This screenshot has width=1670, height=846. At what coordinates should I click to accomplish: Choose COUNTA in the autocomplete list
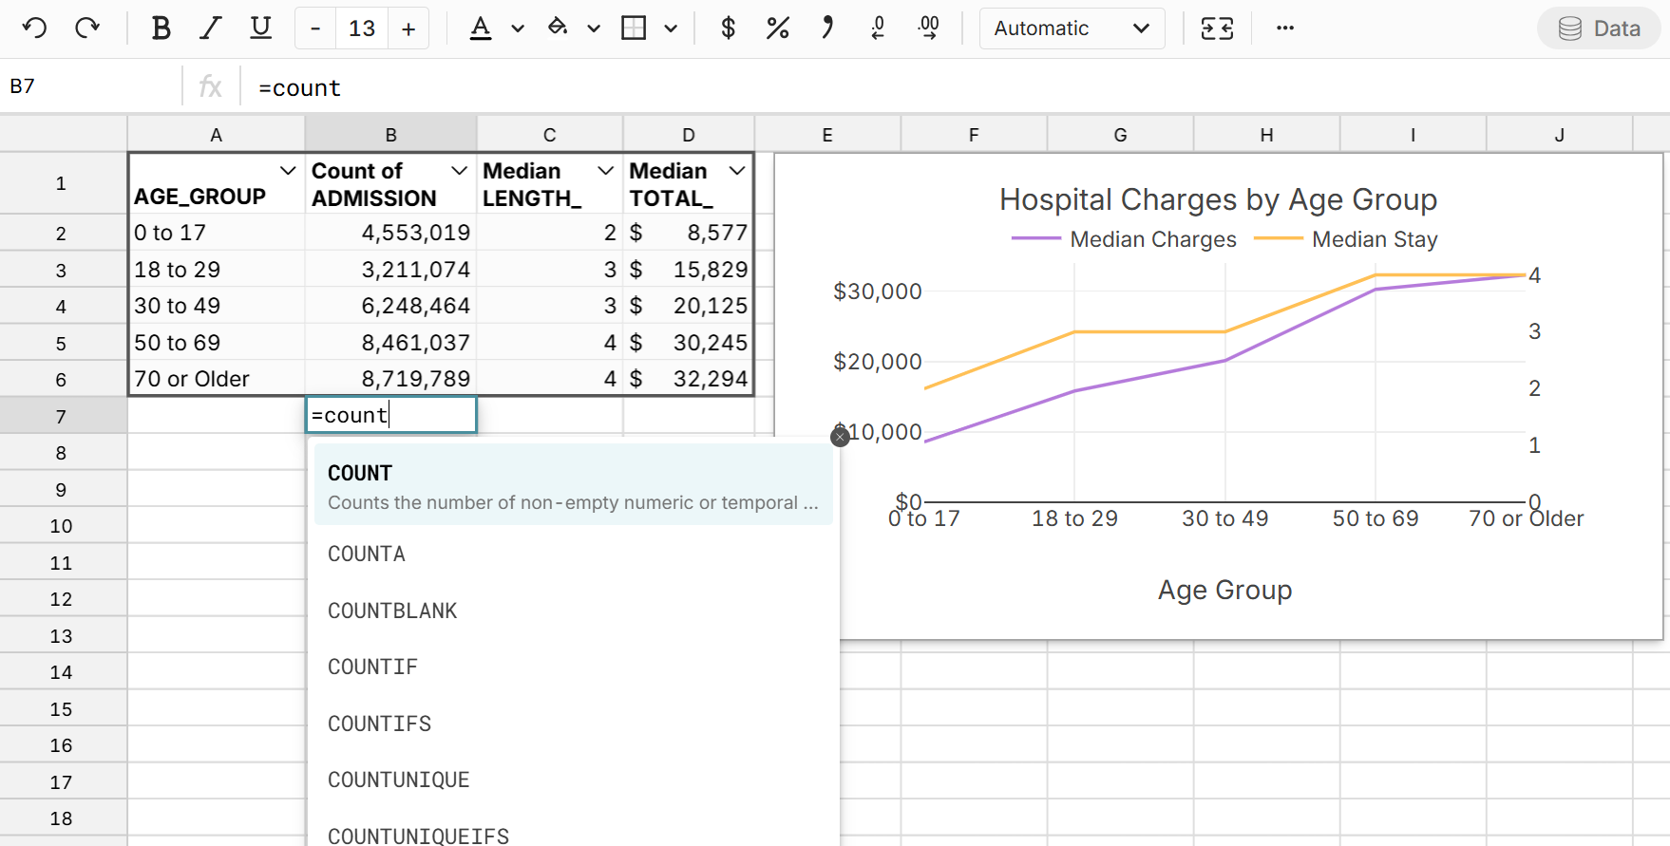pos(367,555)
